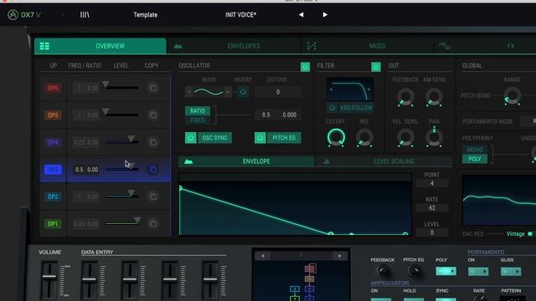
Task: Load the next preset with right arrow
Action: coord(325,15)
